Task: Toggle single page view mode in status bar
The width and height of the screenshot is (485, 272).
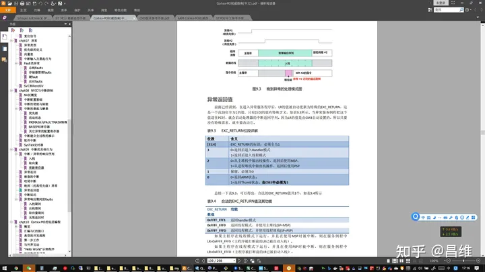Action: tap(389, 261)
